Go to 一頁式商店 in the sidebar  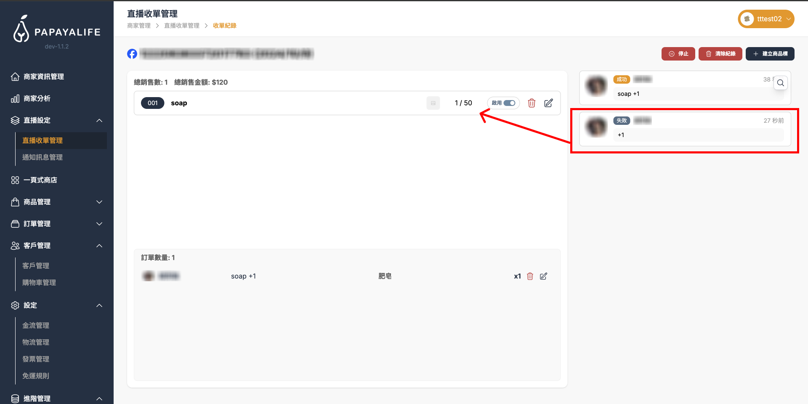click(x=40, y=180)
